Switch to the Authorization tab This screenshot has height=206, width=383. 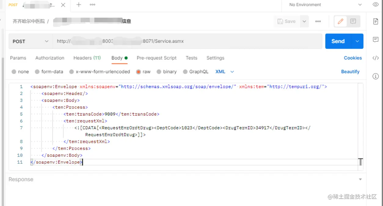coord(50,58)
